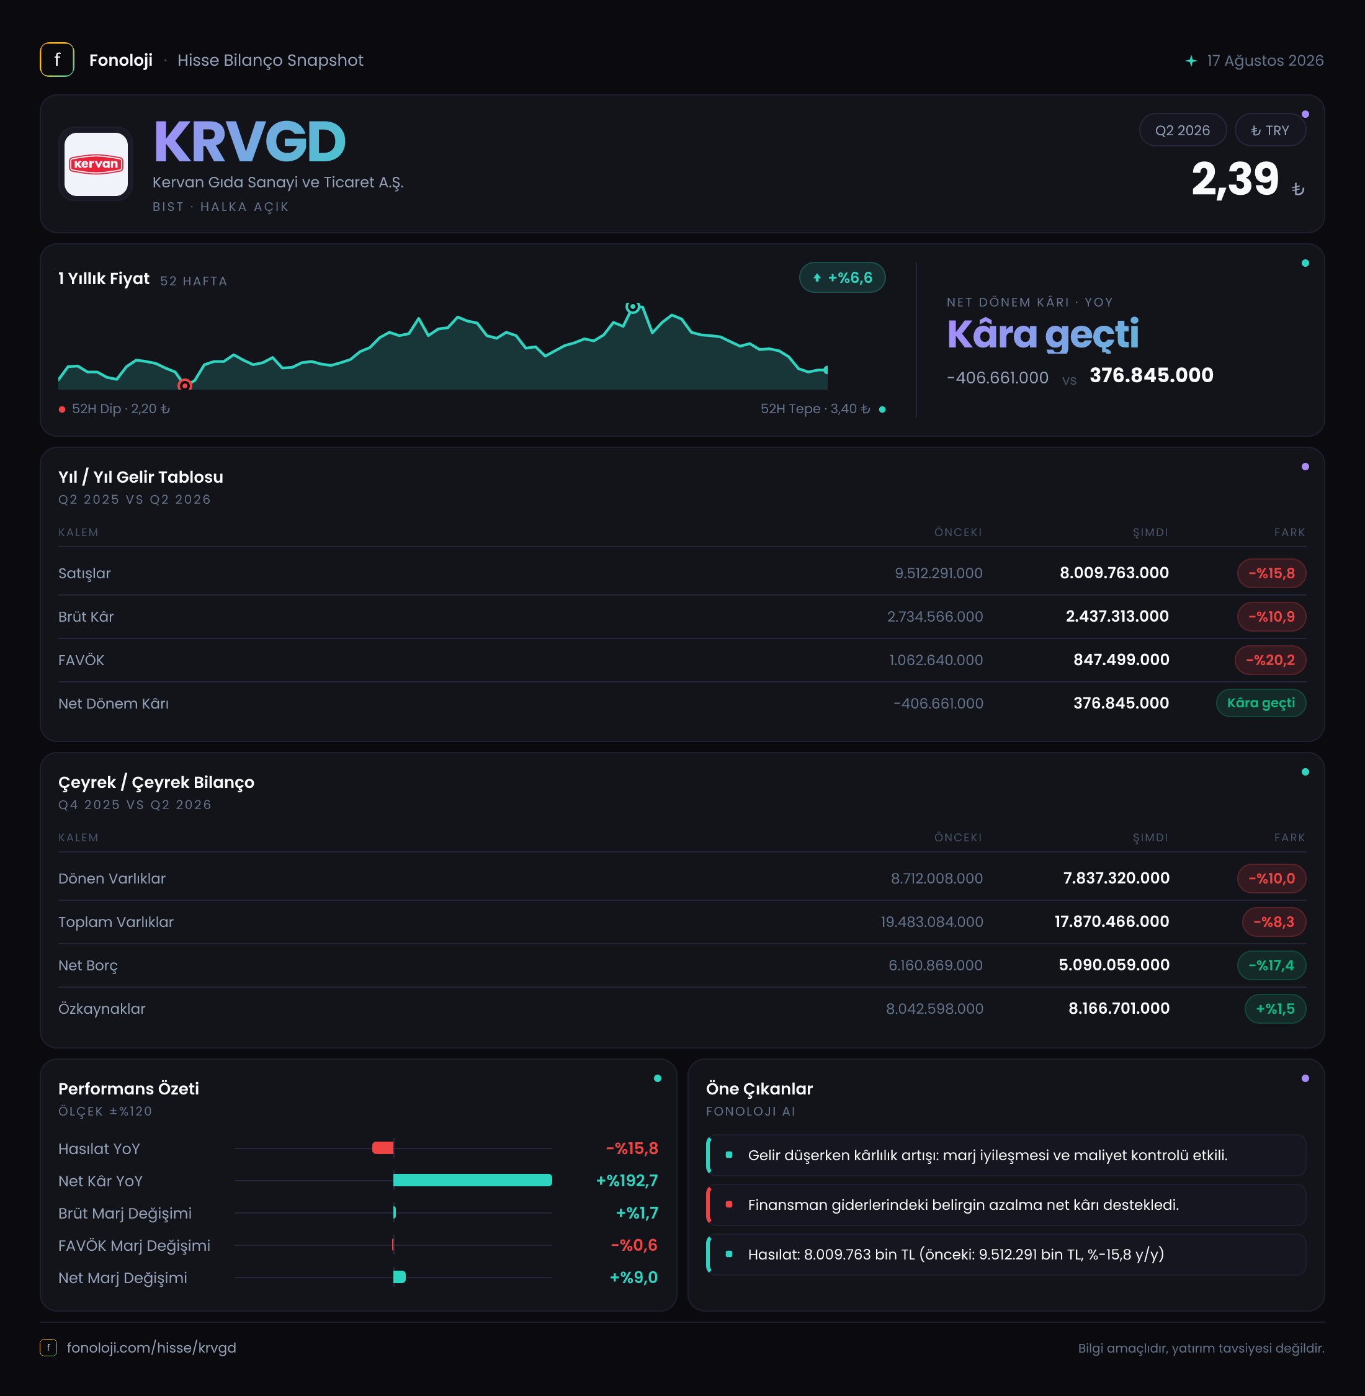Screen dimensions: 1365x1396
Task: Click the Hisse Bilanço Snapshot header text
Action: (x=271, y=60)
